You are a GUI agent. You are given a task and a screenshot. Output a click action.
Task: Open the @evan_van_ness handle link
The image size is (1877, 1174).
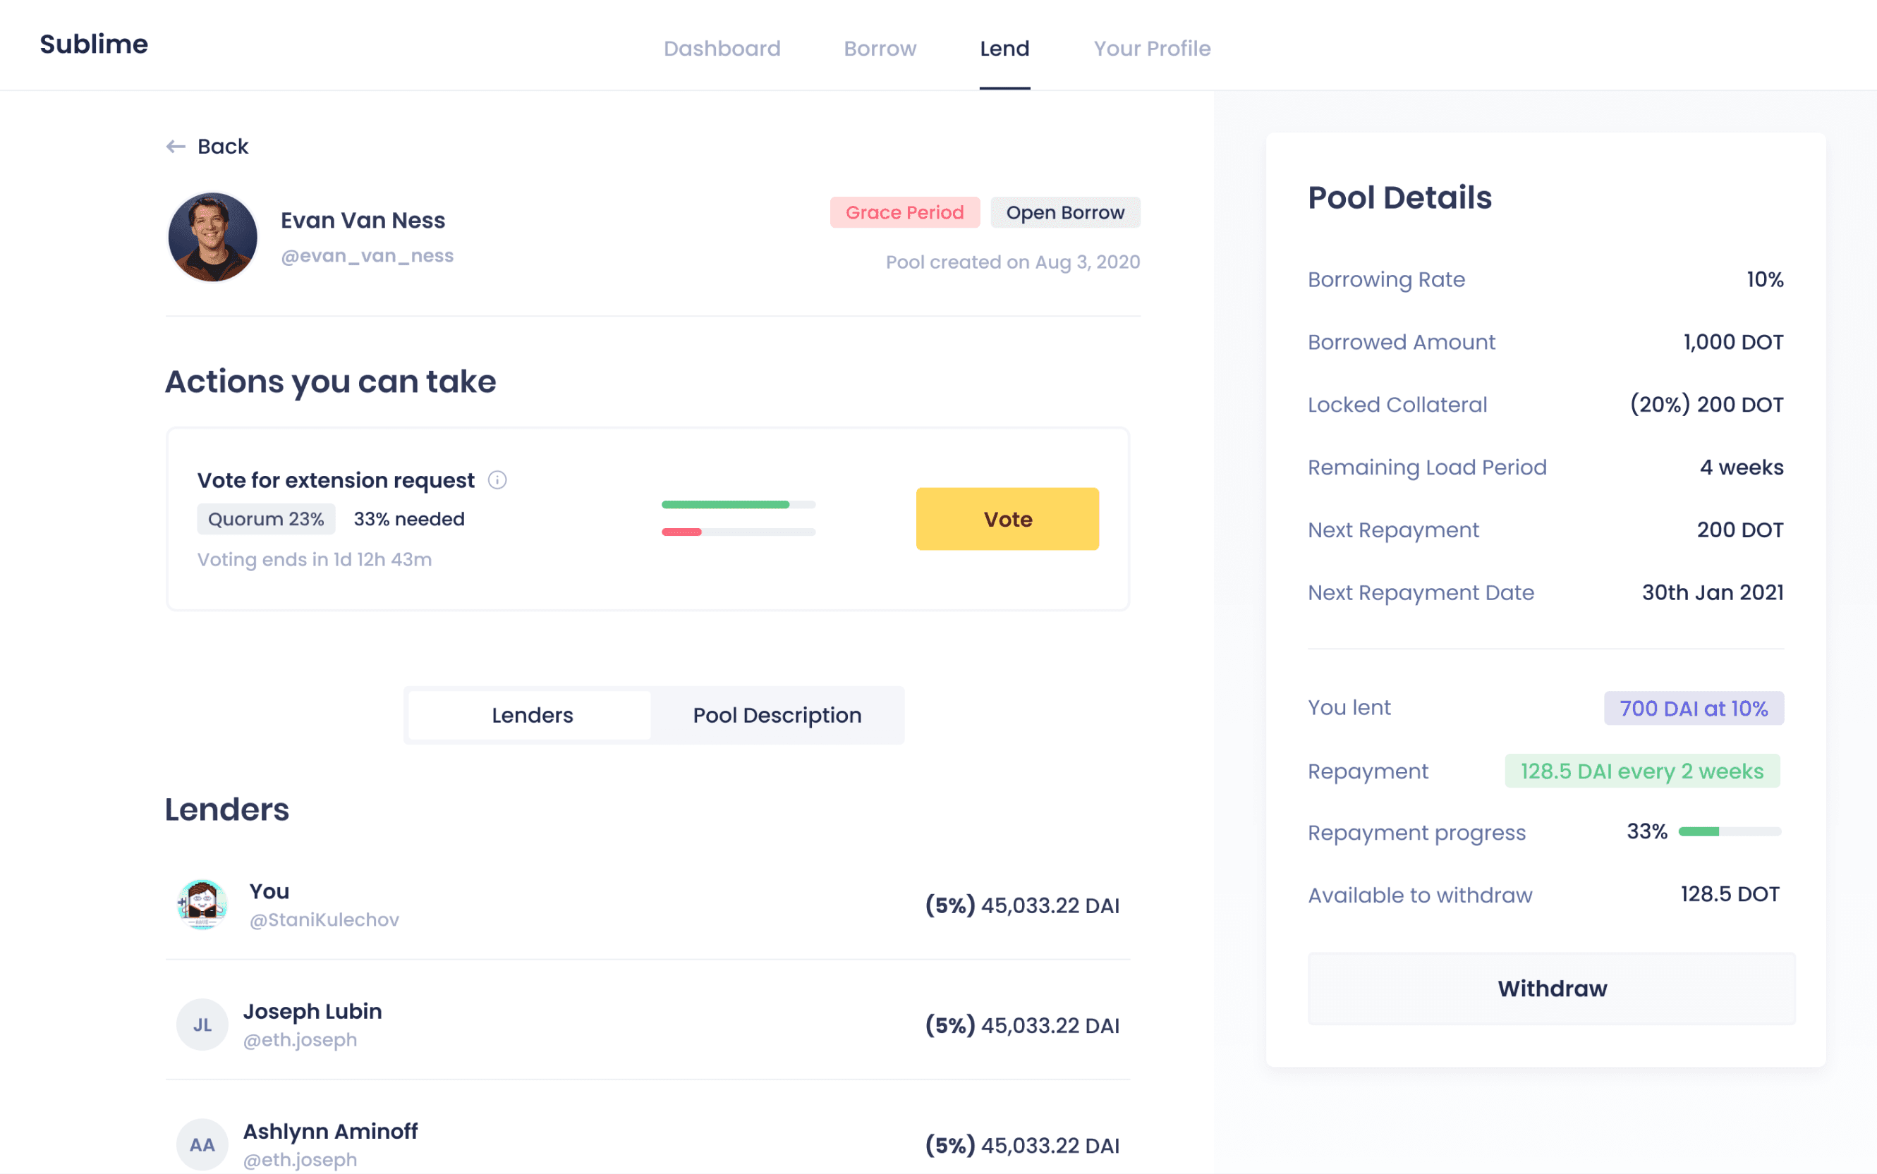pyautogui.click(x=367, y=255)
